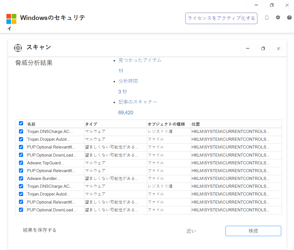294x250 pixels.
Task: Click ライセンスをアクティブ化する button
Action: [x=221, y=18]
